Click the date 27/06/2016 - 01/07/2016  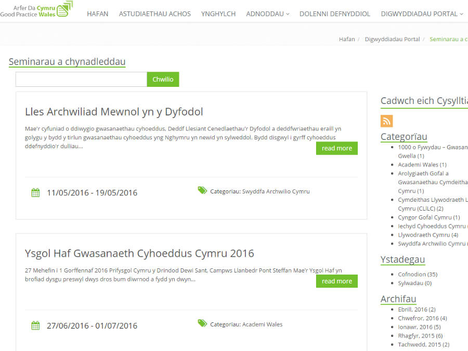click(x=92, y=326)
